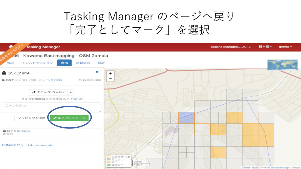Image resolution: width=301 pixels, height=169 pixels.
Task: Click the world overview minimap thumbnail
Action: tap(282, 65)
